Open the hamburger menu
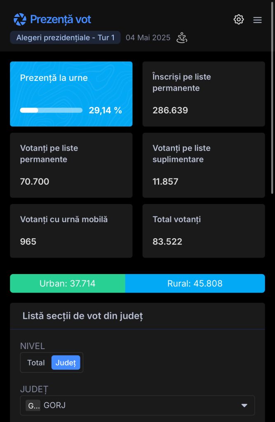The width and height of the screenshot is (275, 422). point(257,20)
